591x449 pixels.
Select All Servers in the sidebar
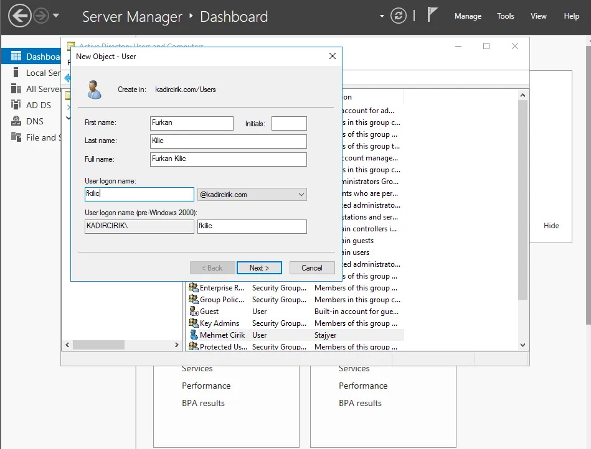[x=31, y=89]
